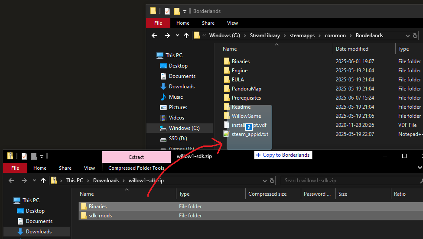
Task: Click Properties quick access icon in Borderlands titlebar
Action: [x=167, y=11]
